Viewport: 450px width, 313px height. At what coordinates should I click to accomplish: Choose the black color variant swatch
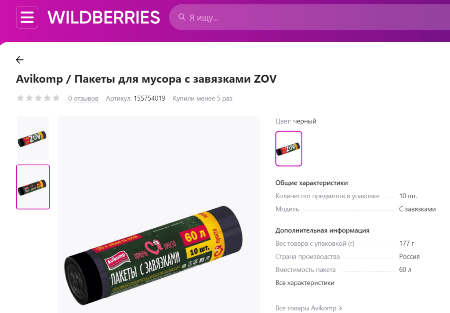(x=289, y=149)
